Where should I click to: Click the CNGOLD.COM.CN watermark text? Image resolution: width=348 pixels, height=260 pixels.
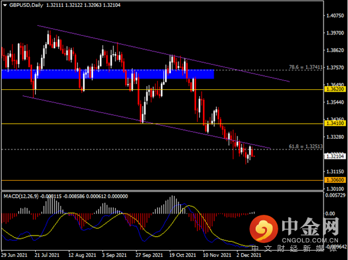310,241
